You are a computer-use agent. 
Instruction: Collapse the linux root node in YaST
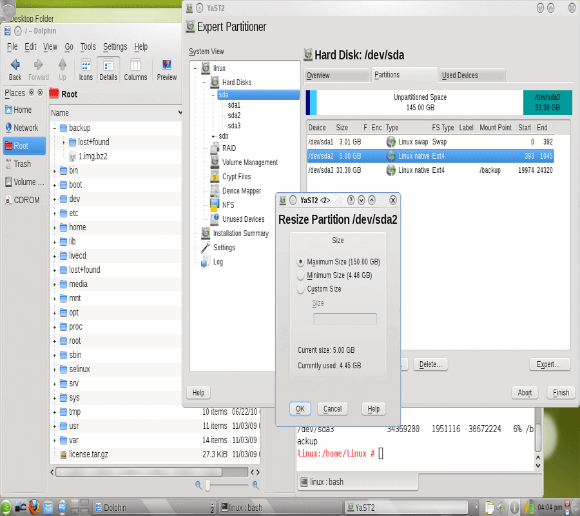pos(195,68)
